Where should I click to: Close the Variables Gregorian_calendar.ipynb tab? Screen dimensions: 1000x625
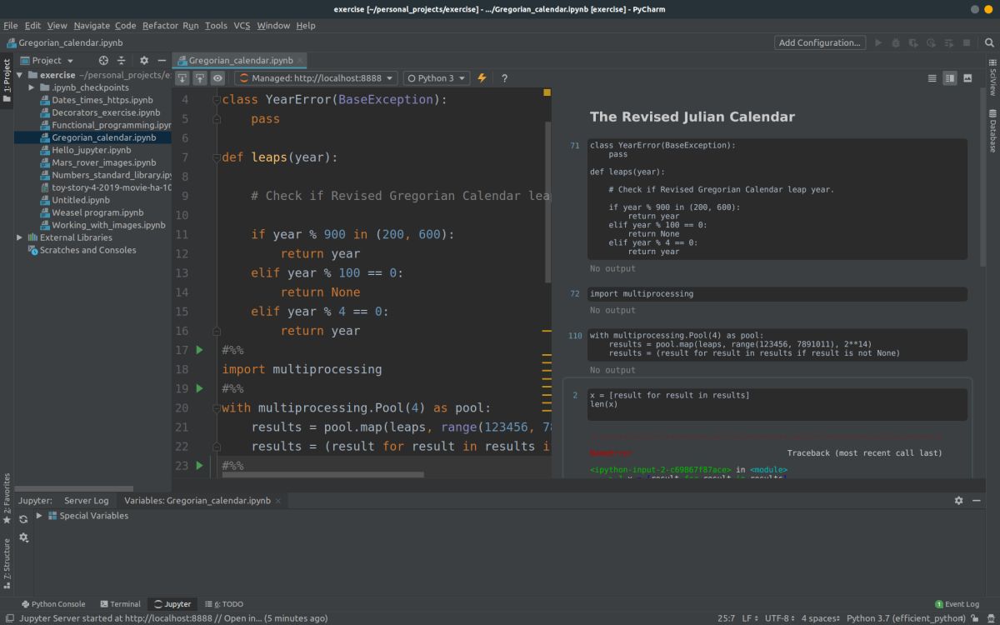coord(278,501)
